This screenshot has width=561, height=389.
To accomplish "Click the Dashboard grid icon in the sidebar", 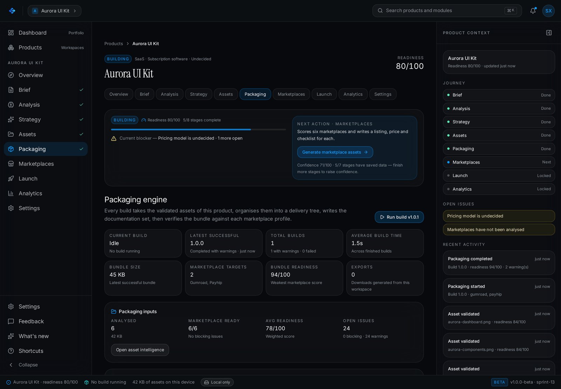I will (11, 33).
